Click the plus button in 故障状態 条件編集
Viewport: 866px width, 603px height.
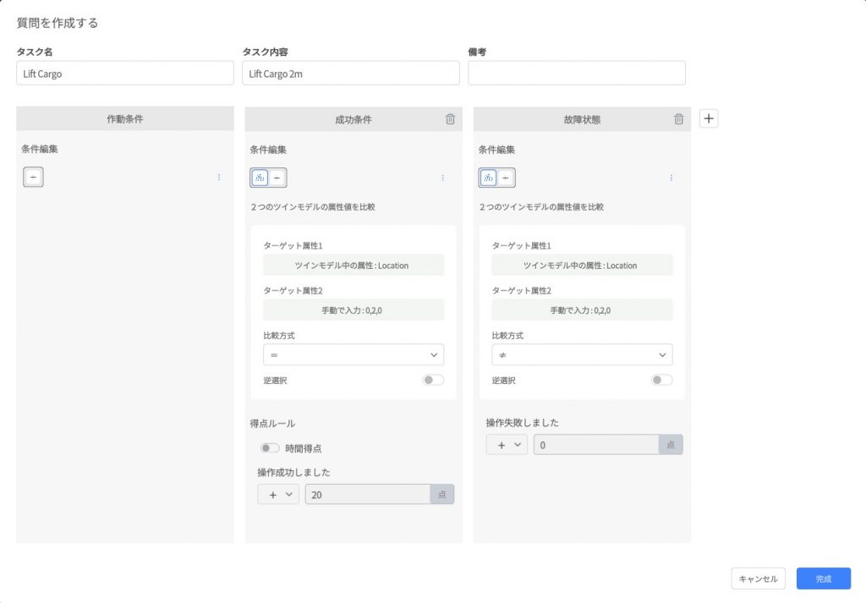pos(506,178)
